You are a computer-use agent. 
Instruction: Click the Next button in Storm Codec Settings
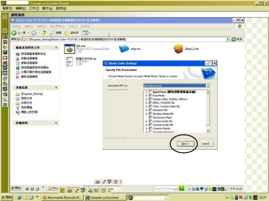click(186, 144)
